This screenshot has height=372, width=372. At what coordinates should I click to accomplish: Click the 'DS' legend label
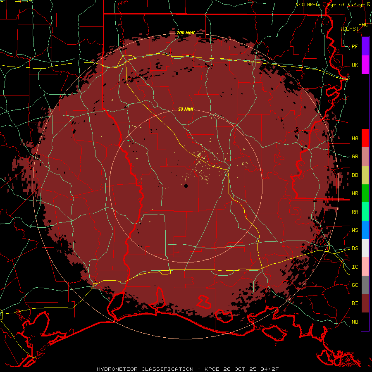point(355,248)
